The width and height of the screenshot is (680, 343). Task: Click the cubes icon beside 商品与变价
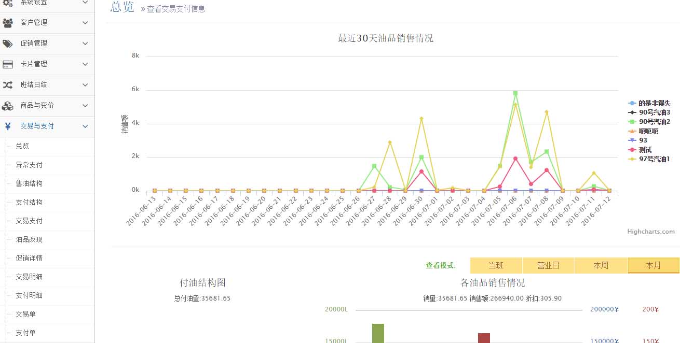point(8,106)
